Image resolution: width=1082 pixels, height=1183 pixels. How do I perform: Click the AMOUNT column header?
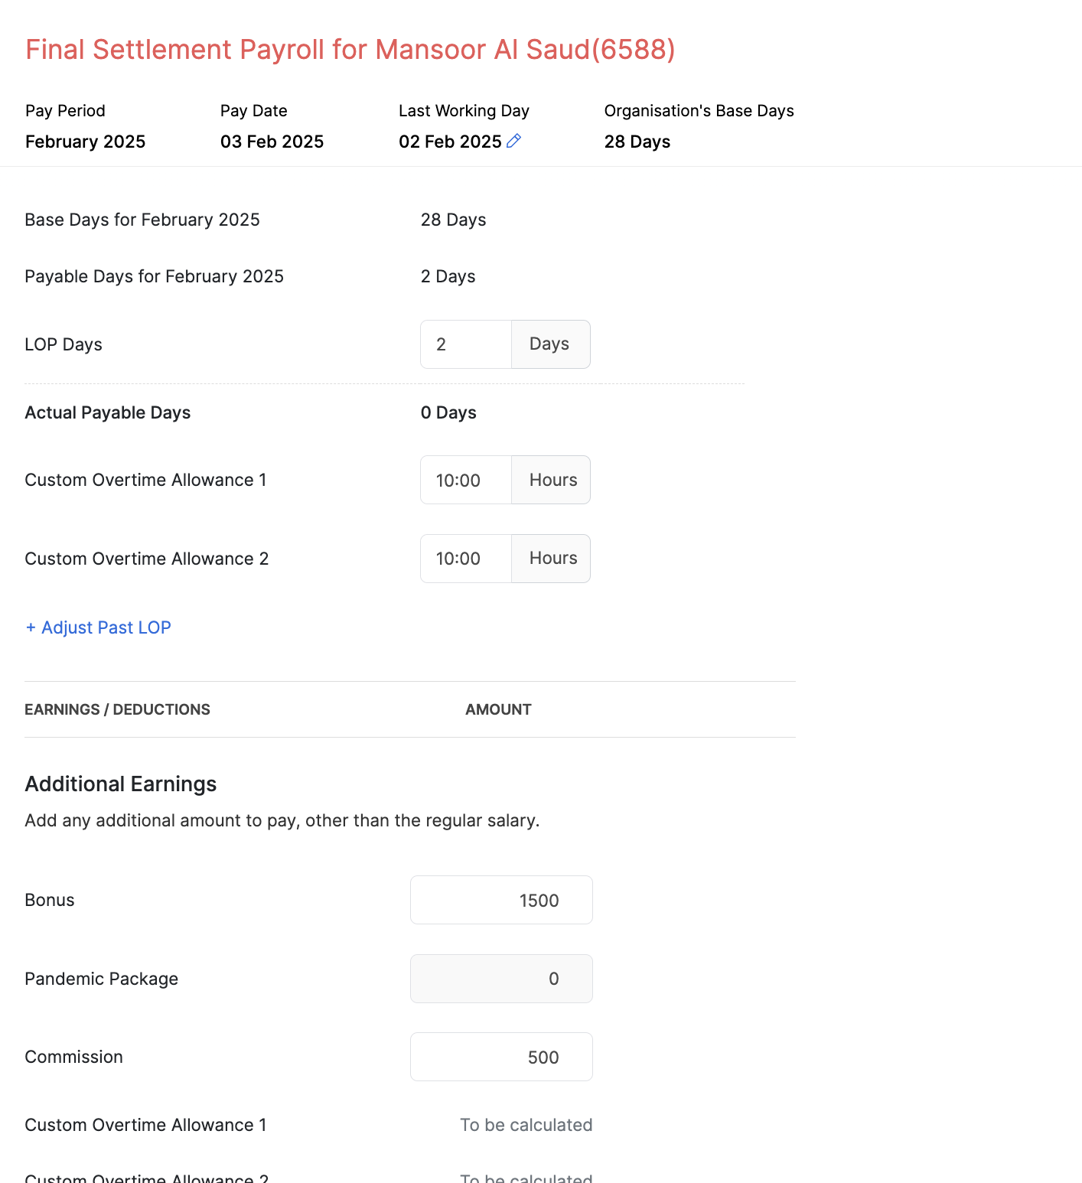coord(498,709)
